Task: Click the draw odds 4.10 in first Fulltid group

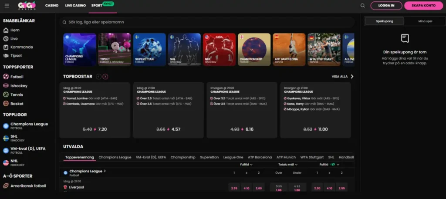Action: (247, 188)
